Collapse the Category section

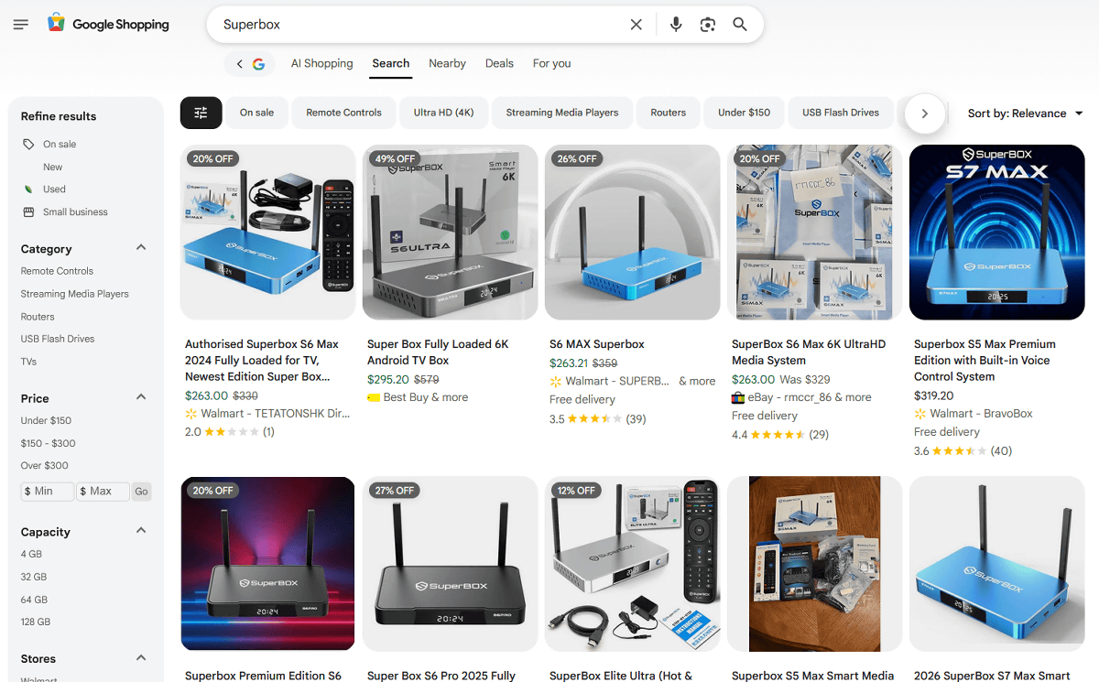(141, 247)
